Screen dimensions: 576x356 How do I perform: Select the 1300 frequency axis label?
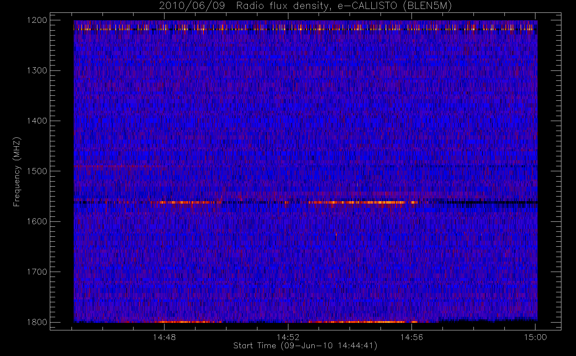[x=37, y=70]
